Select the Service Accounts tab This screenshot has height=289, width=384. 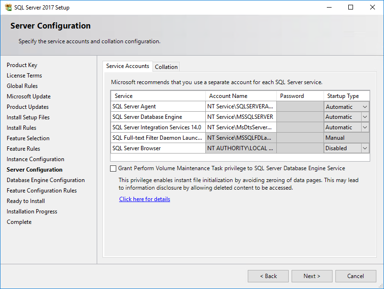(128, 66)
